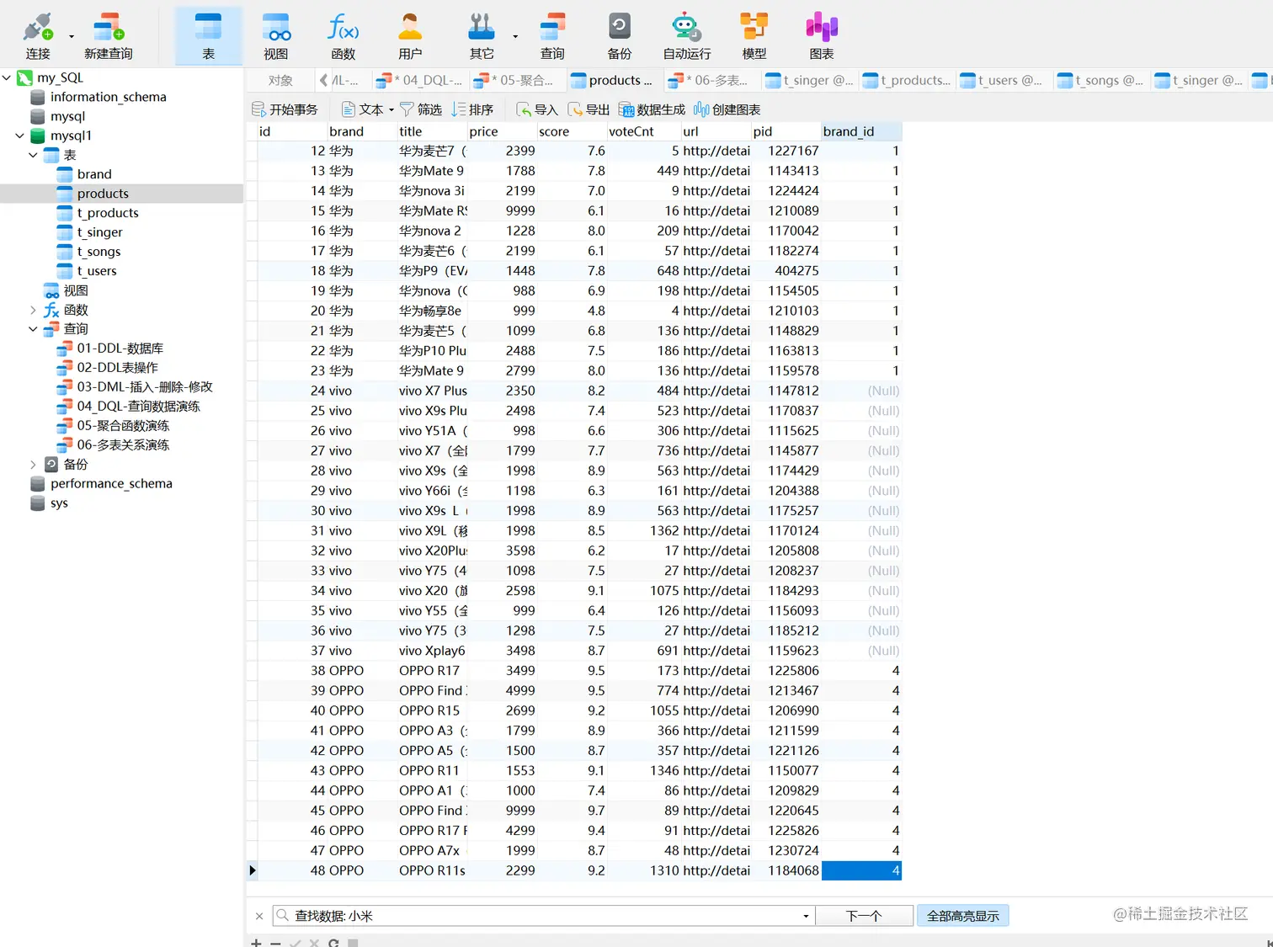Switch to the 06-多表 query tab
Screen dimensions: 1273x947
(709, 81)
